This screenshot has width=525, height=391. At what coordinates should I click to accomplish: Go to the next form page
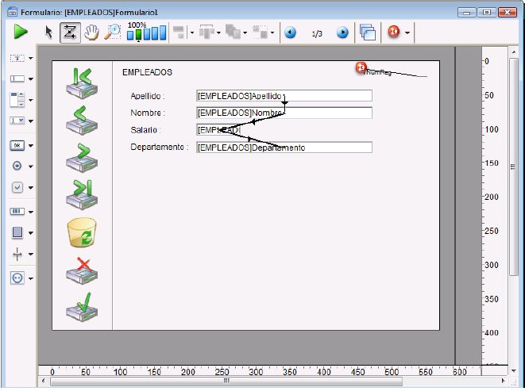click(342, 33)
